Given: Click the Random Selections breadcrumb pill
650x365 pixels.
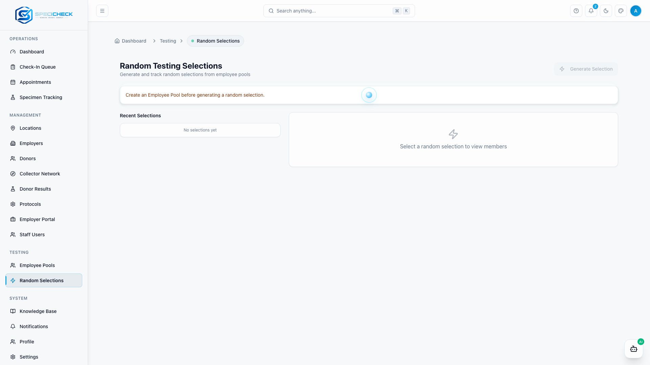Looking at the screenshot, I should pos(215,41).
